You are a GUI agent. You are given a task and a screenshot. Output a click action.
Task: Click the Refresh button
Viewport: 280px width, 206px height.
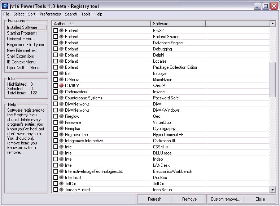coord(155,199)
